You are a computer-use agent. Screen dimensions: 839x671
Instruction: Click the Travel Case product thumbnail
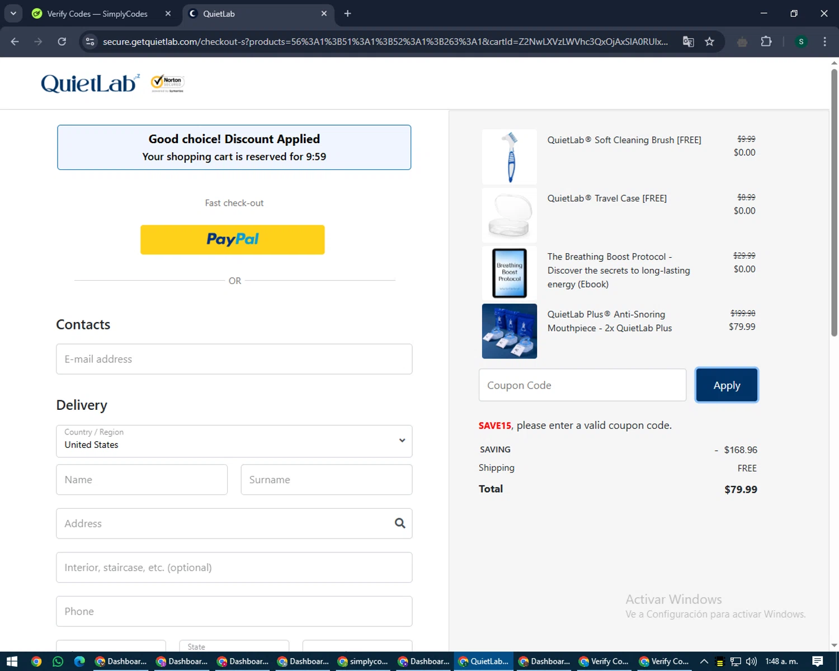[510, 215]
